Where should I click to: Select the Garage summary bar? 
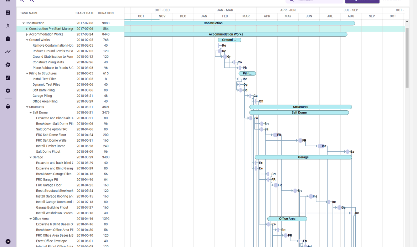(x=303, y=157)
